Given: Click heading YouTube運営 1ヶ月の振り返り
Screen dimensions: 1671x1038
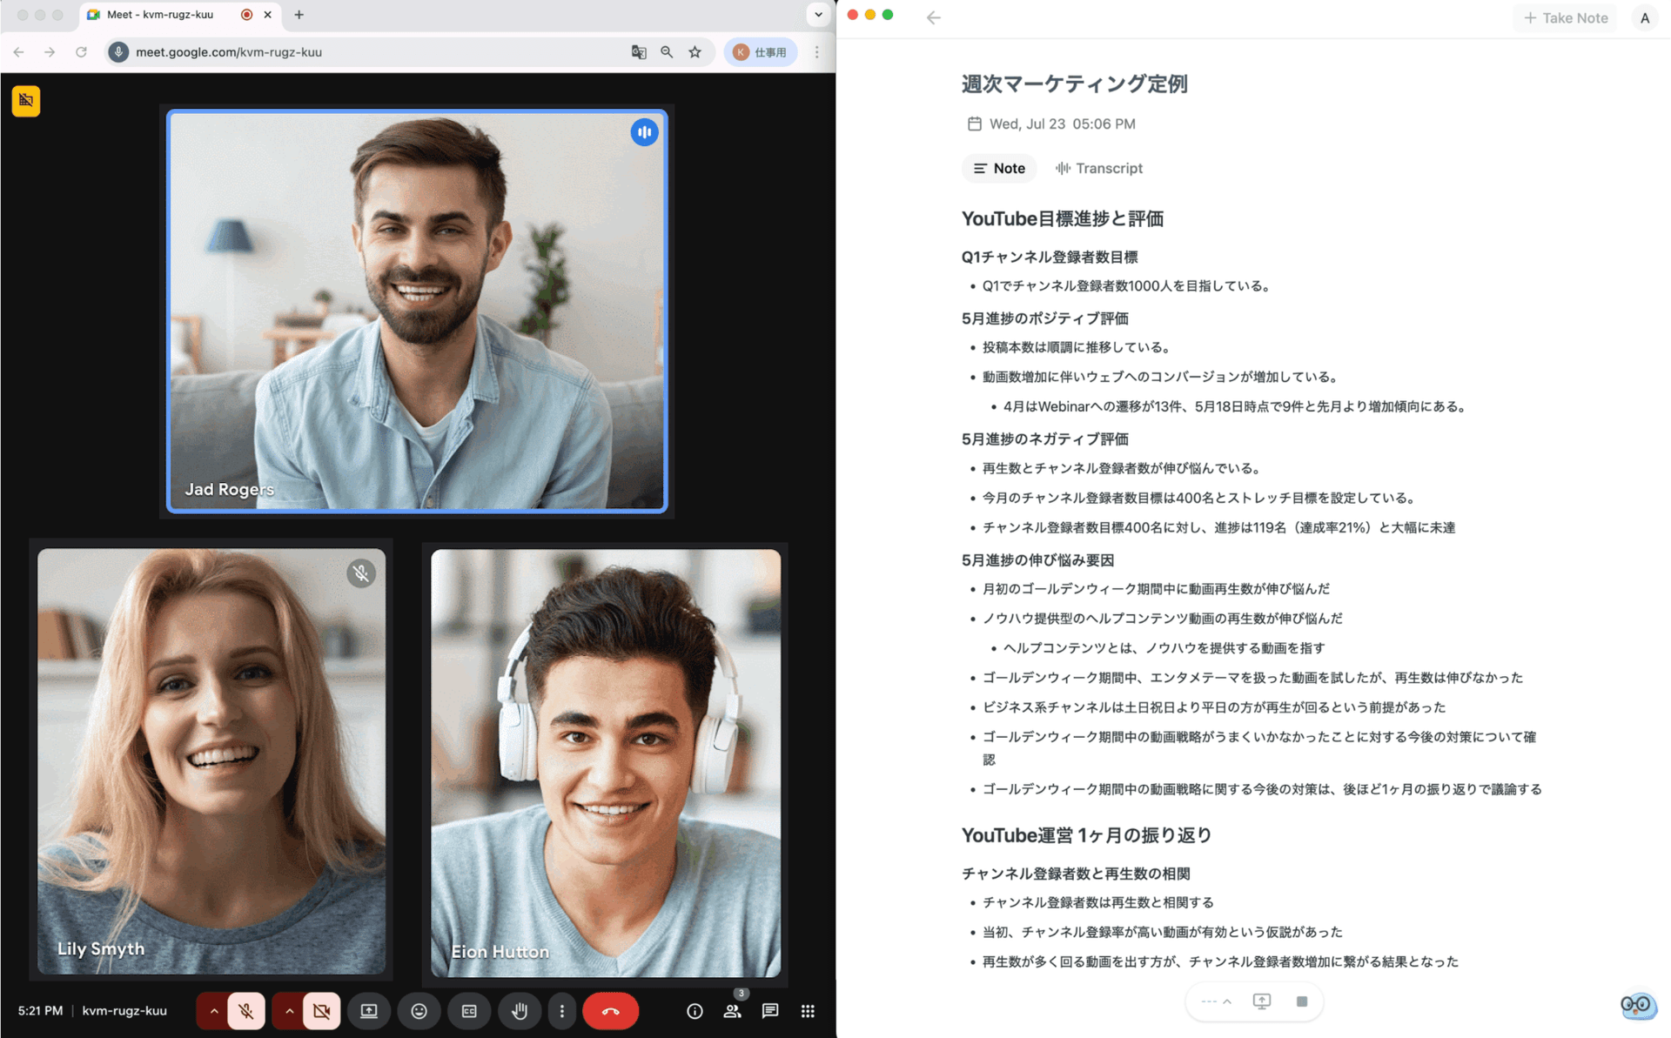Looking at the screenshot, I should click(x=1086, y=835).
